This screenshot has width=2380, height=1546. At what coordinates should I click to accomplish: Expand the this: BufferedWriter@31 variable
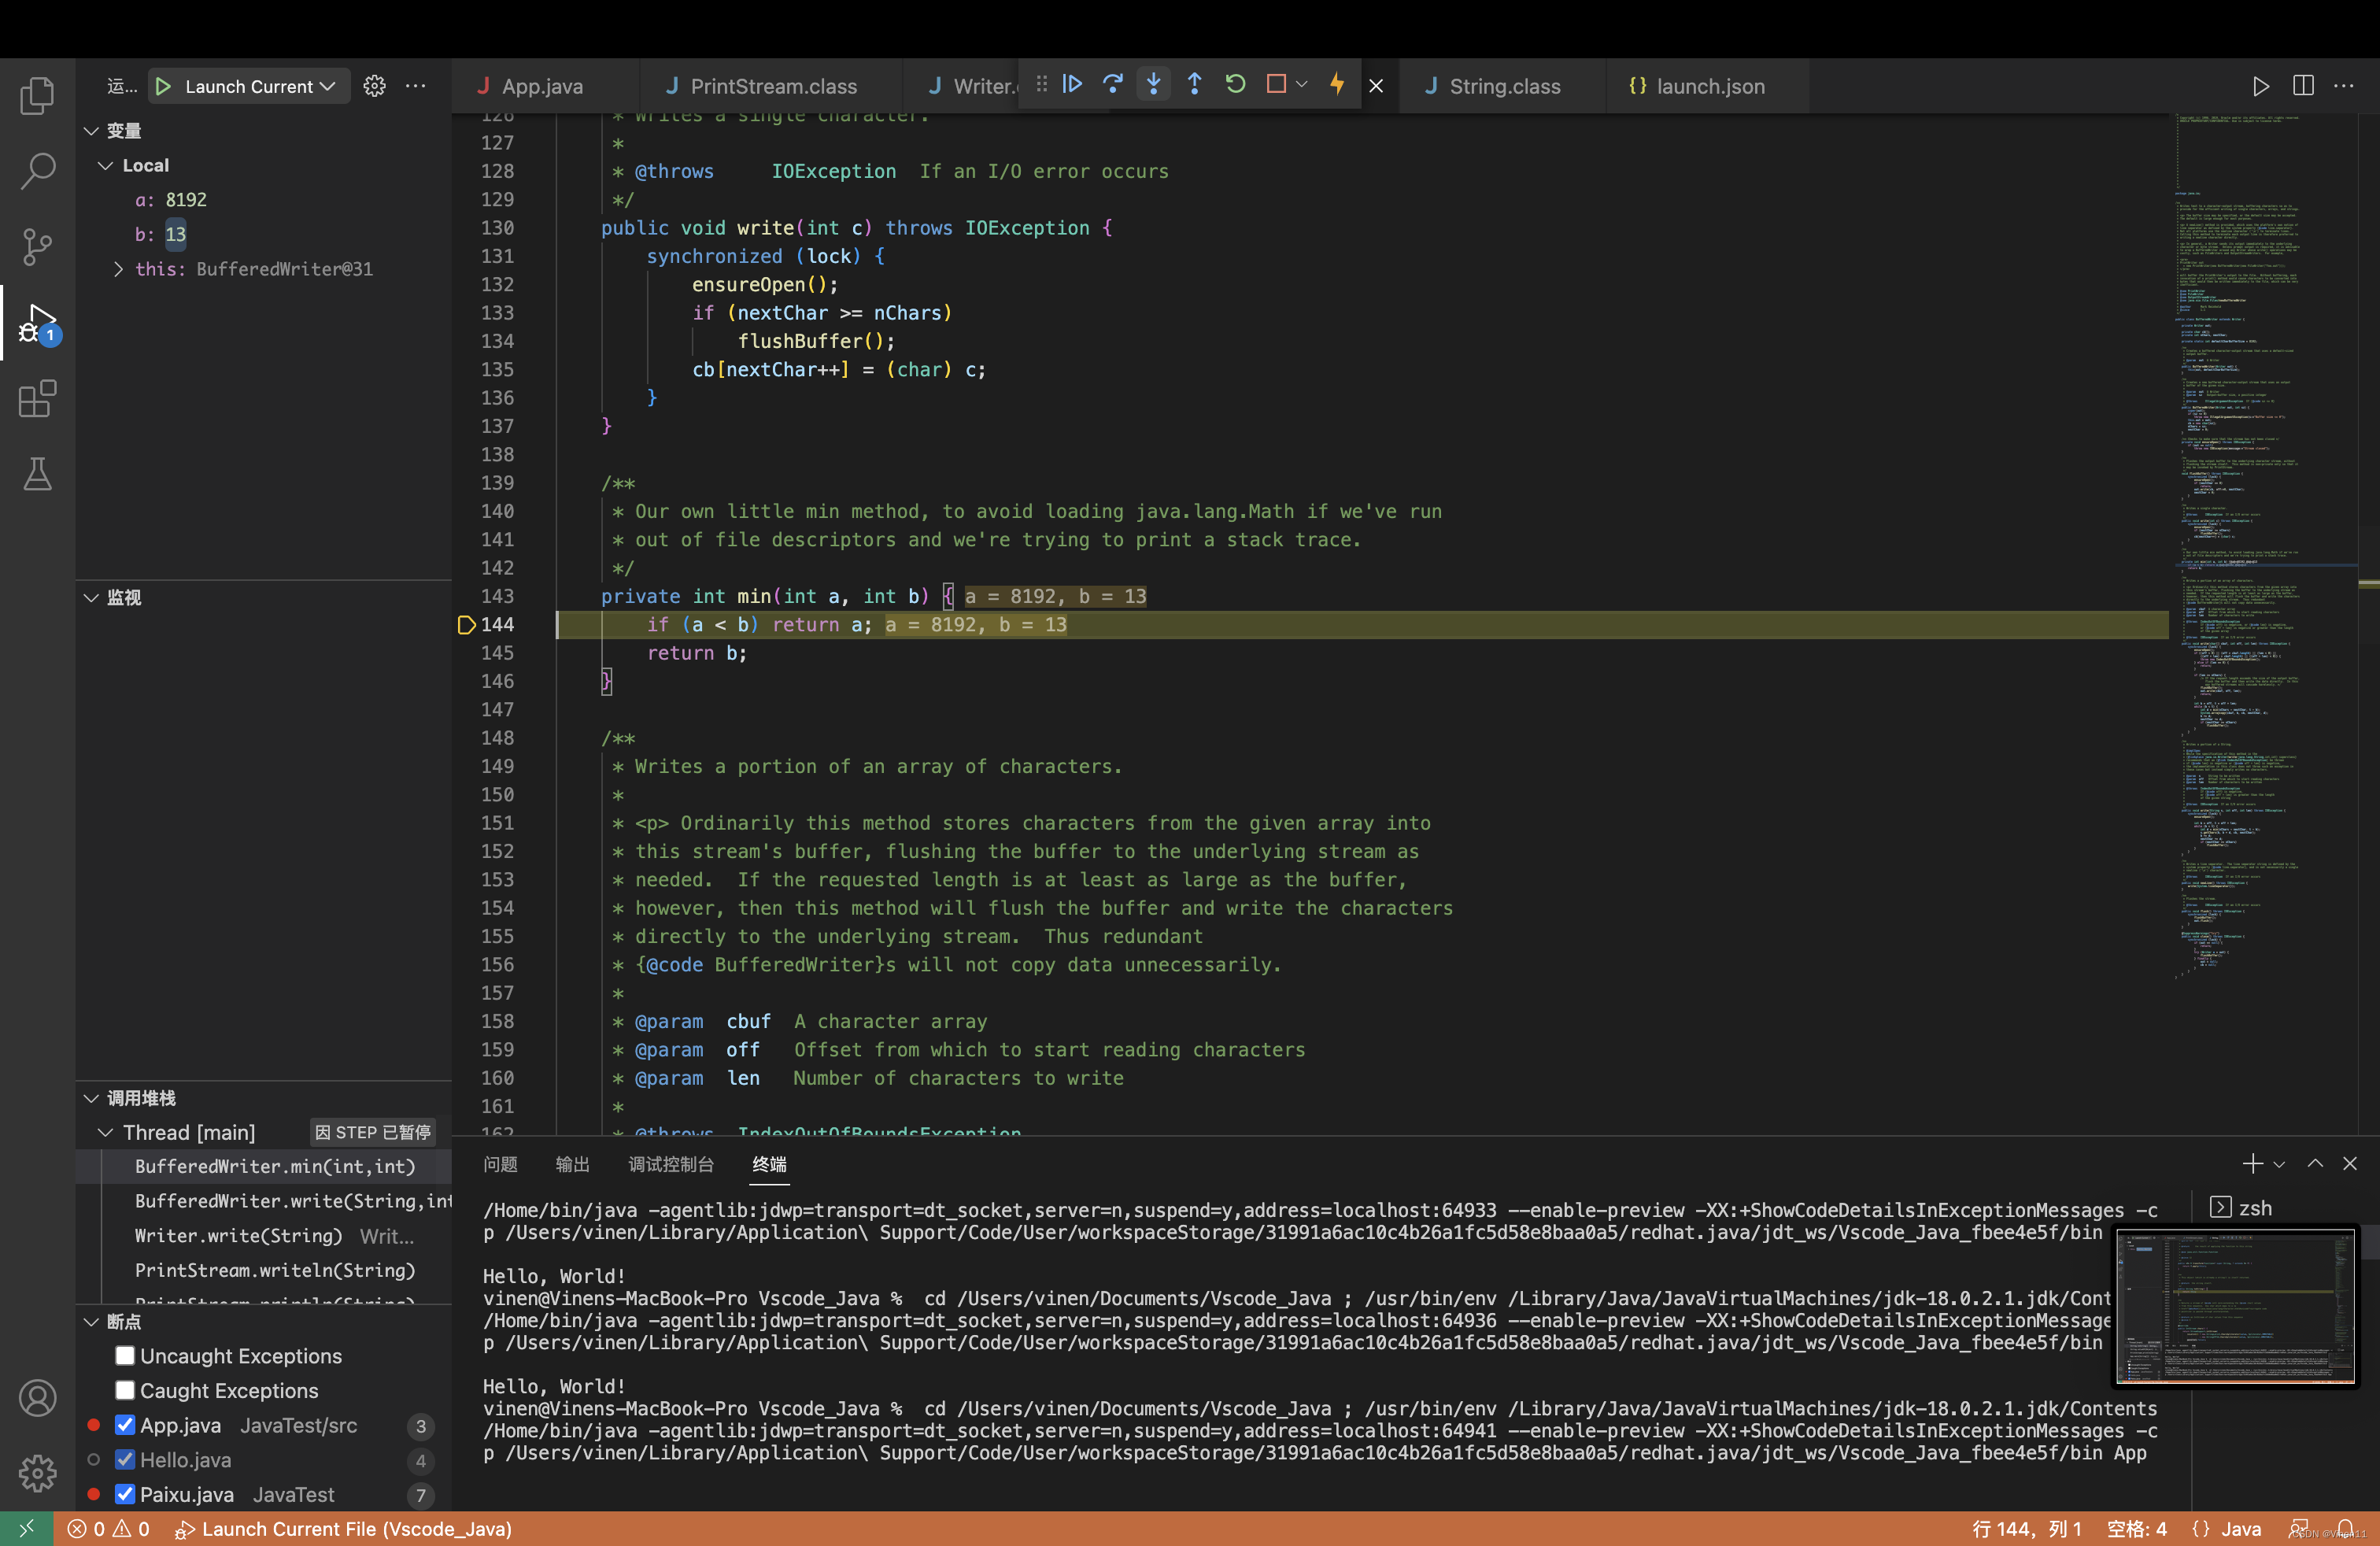[119, 269]
